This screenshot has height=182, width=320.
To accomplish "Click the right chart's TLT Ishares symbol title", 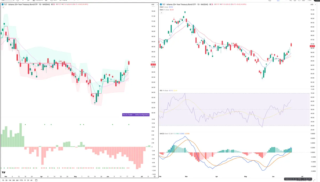I will (x=185, y=4).
